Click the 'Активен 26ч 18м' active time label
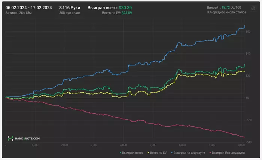 tap(18, 13)
